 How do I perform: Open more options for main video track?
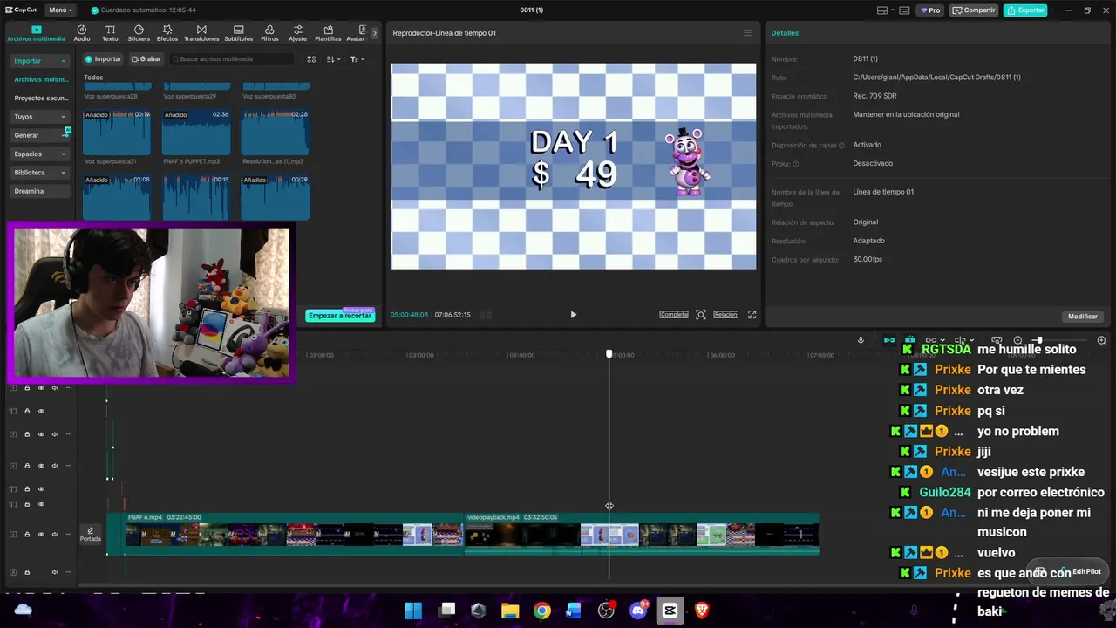pyautogui.click(x=69, y=534)
